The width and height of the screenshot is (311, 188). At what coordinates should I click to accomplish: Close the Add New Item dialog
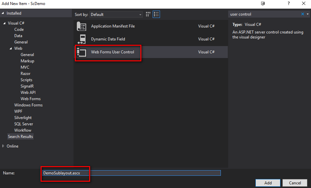[x=303, y=4]
